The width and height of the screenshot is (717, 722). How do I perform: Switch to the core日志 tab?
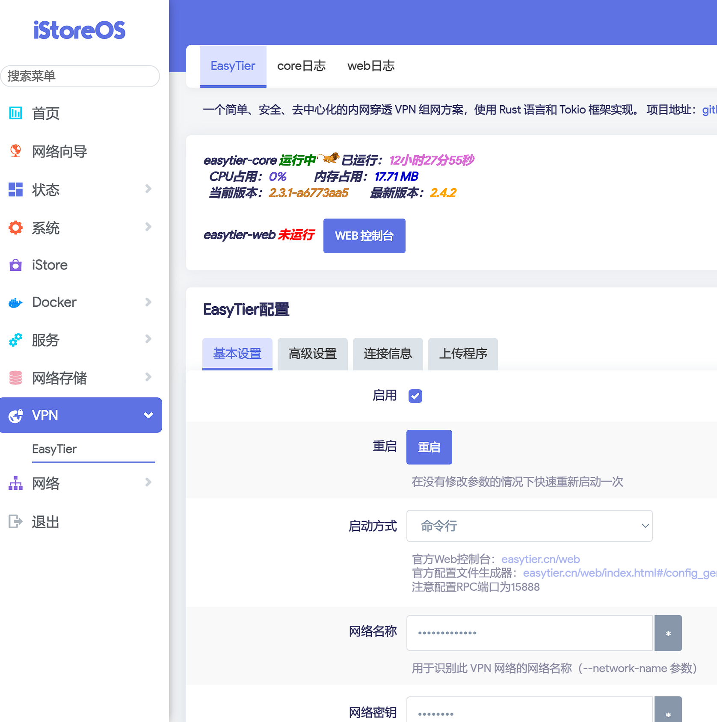(301, 66)
